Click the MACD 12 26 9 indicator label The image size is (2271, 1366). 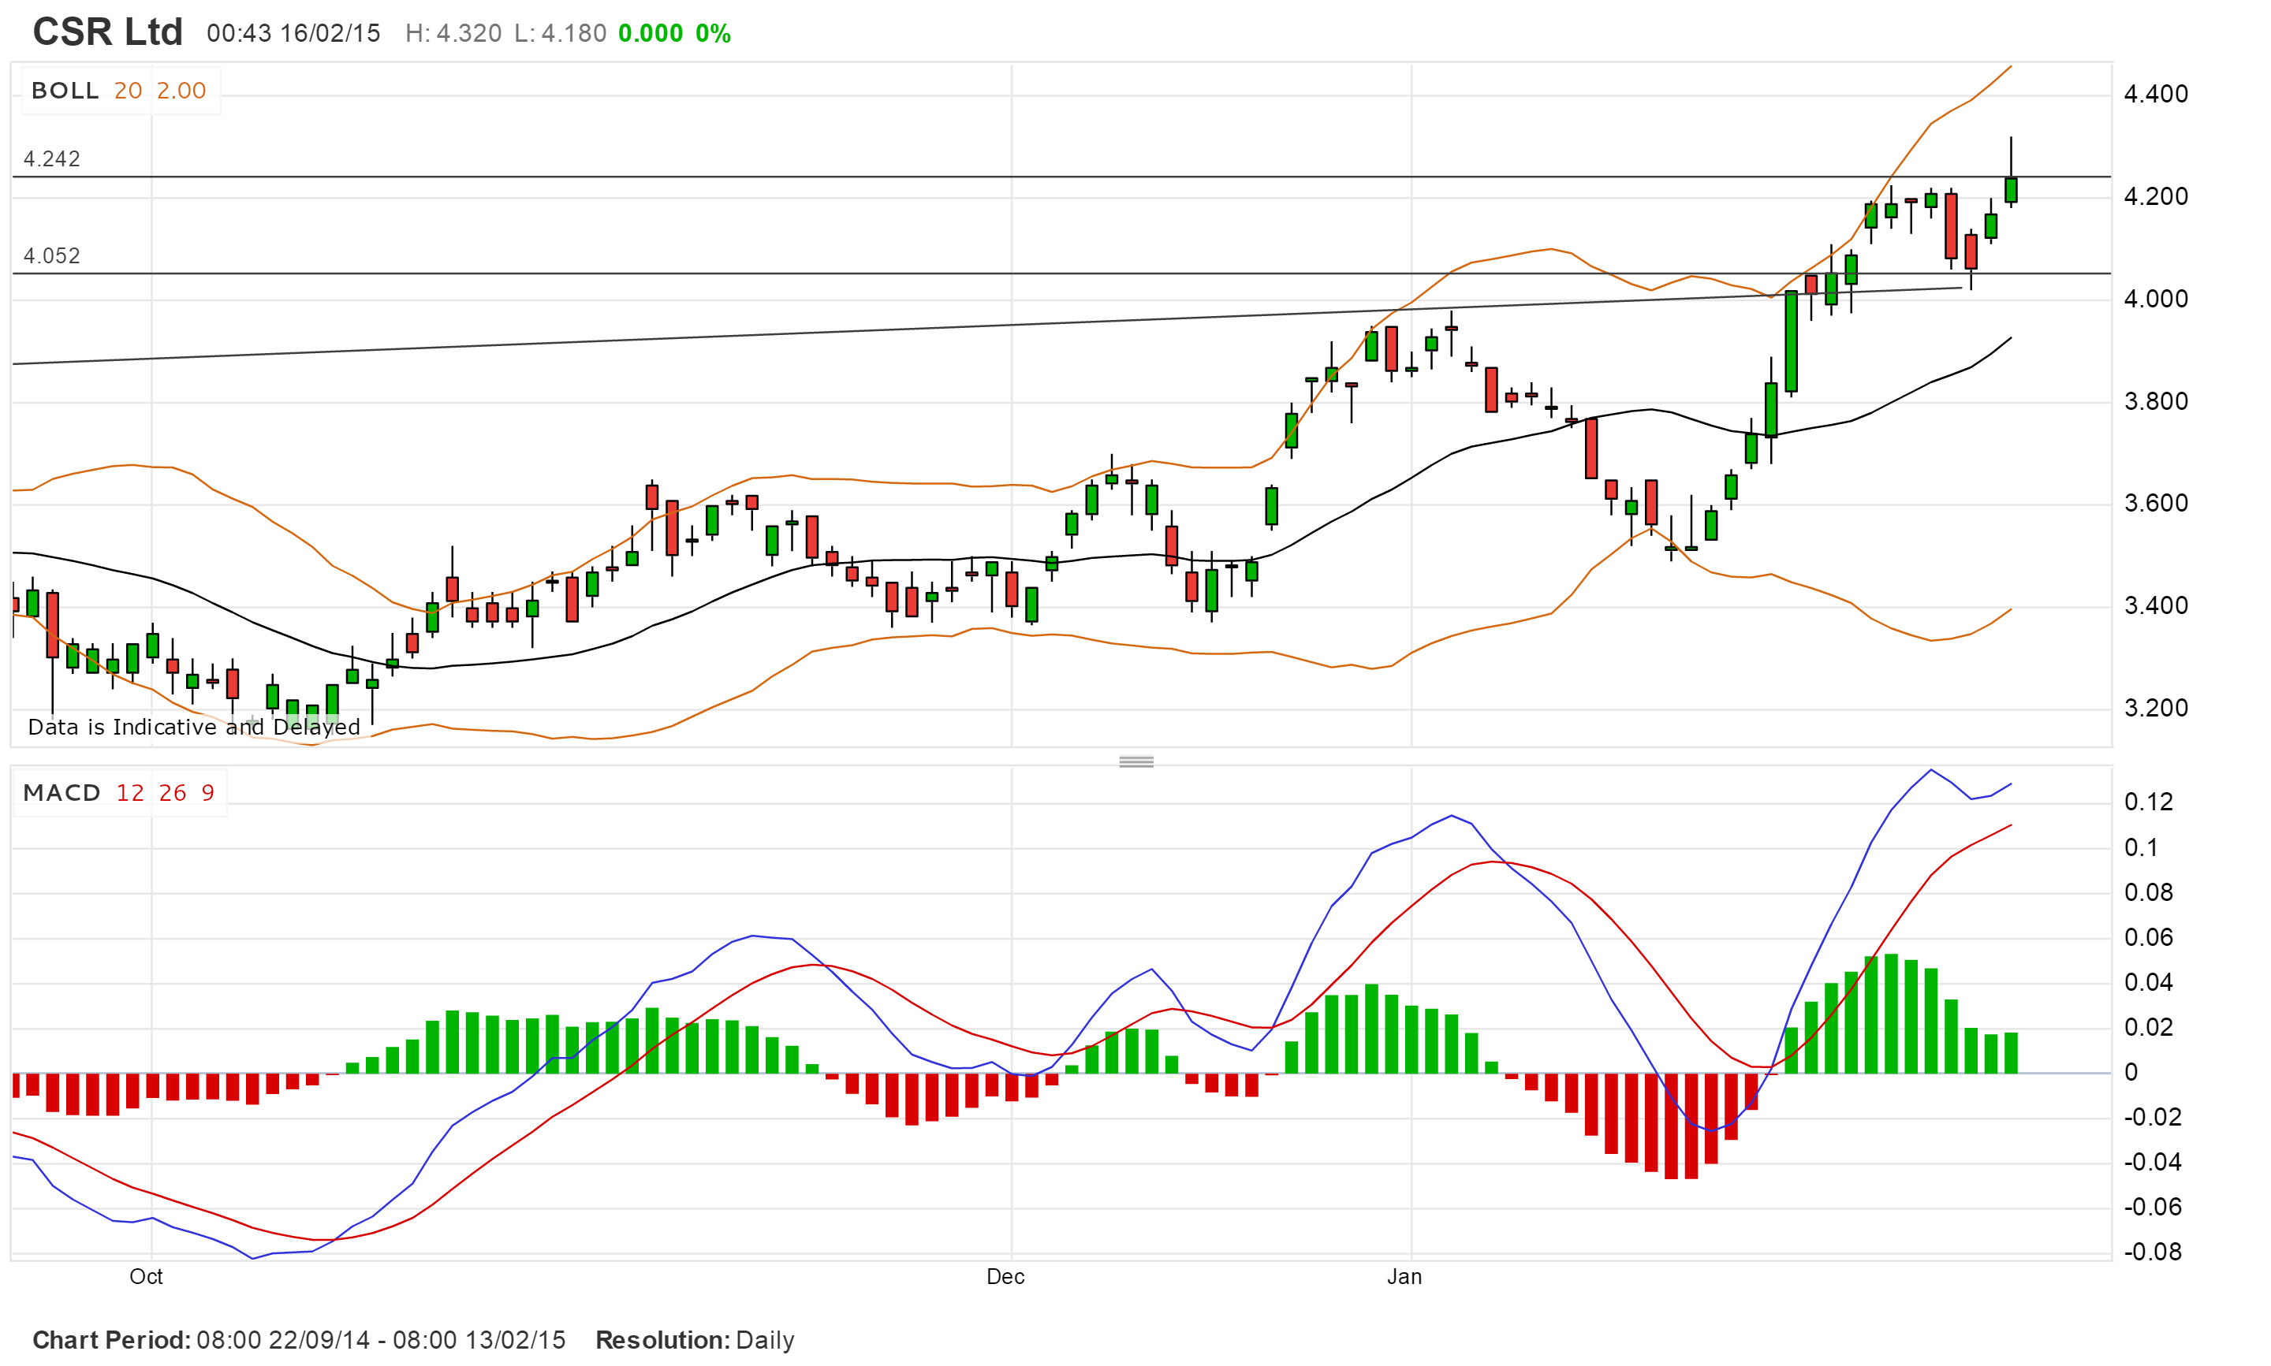tap(119, 792)
